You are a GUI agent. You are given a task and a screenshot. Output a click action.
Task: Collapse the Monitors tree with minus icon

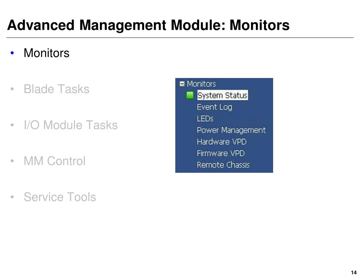tap(182, 84)
